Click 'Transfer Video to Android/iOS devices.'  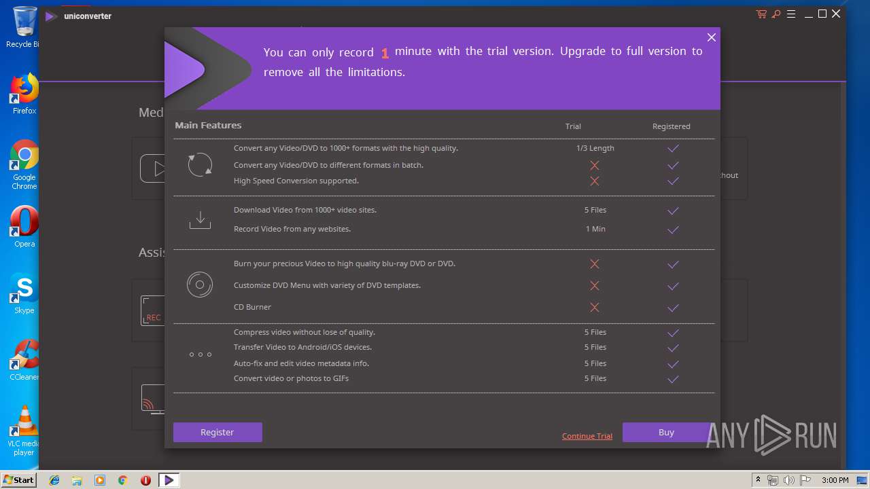(x=302, y=347)
